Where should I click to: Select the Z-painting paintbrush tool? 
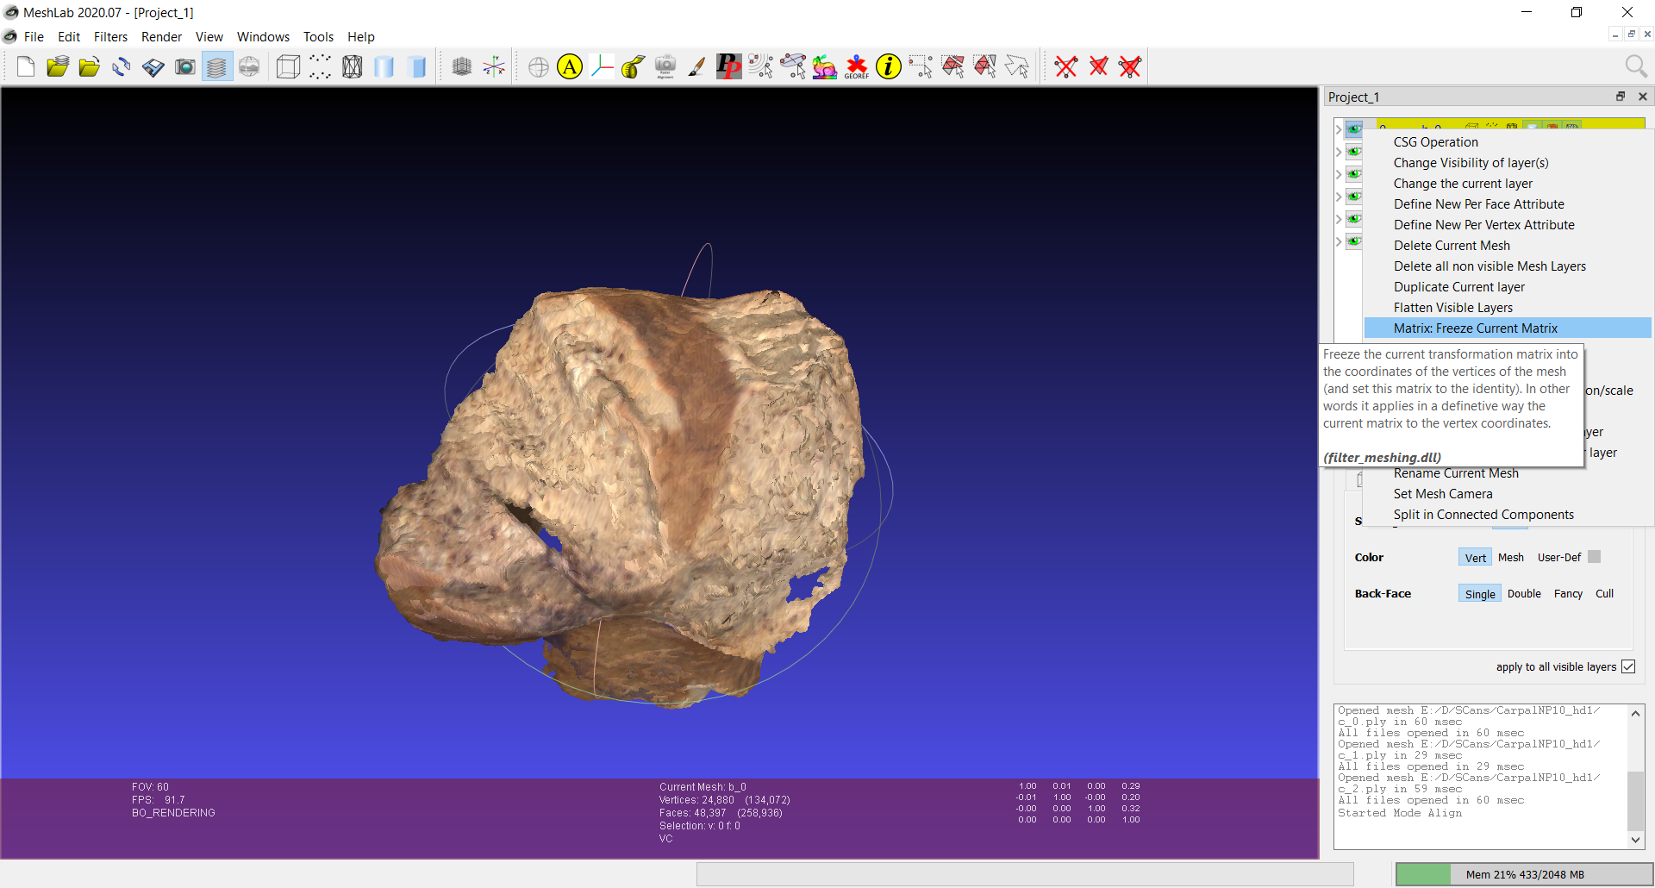[x=696, y=66]
